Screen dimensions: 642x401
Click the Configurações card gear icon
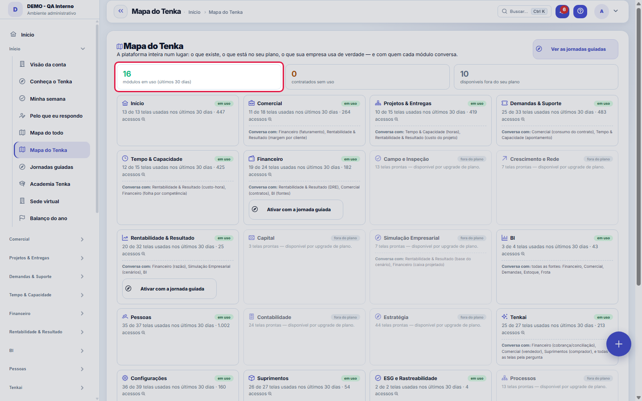[x=125, y=378]
